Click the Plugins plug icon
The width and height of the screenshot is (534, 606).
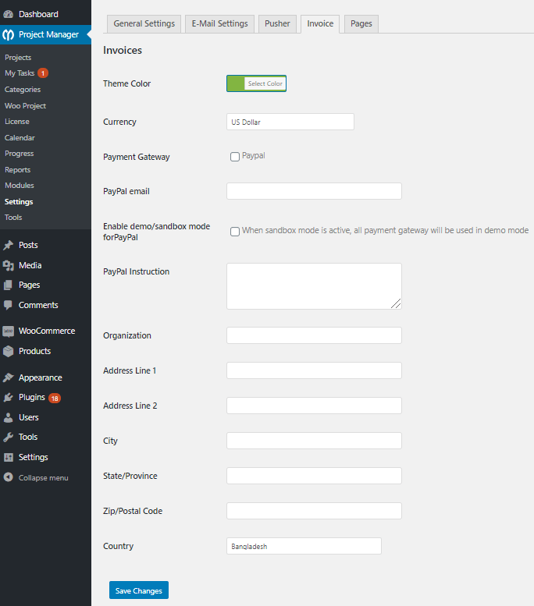[x=8, y=397]
